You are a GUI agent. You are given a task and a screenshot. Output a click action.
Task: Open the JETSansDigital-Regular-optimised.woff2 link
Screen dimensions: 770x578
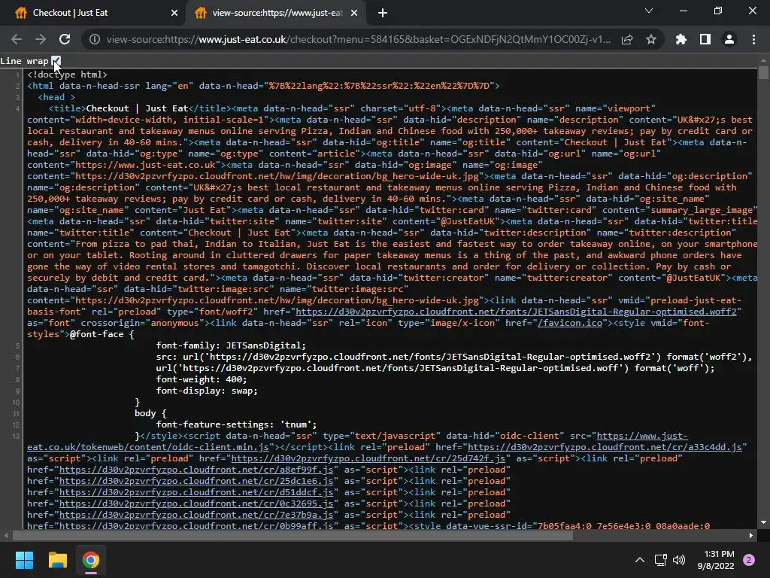tap(516, 312)
